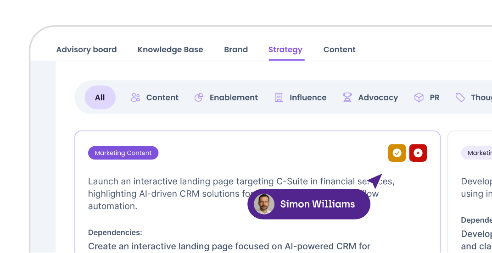The image size is (492, 253).
Task: Click the Simon Williams name badge
Action: pos(318,204)
